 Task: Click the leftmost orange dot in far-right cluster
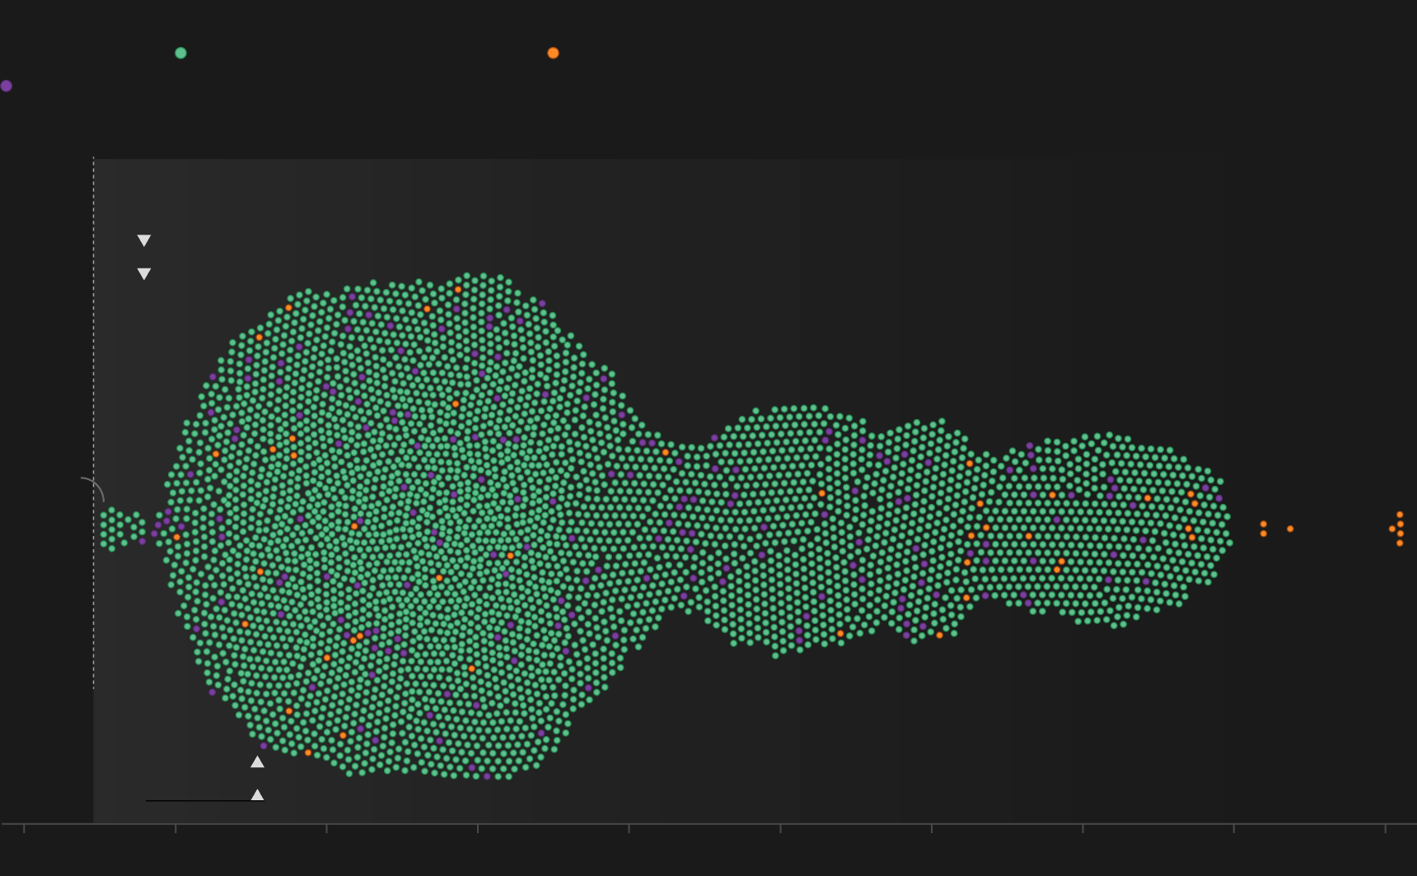tap(1392, 529)
